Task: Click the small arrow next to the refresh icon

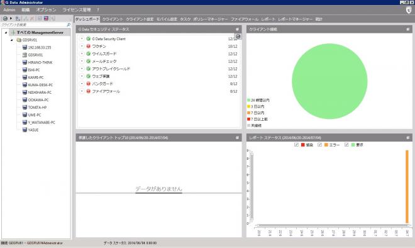Action: pyautogui.click(x=11, y=18)
